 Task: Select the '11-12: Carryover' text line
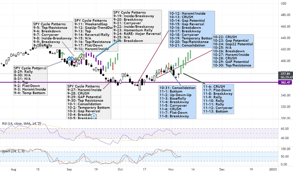tap(218, 108)
